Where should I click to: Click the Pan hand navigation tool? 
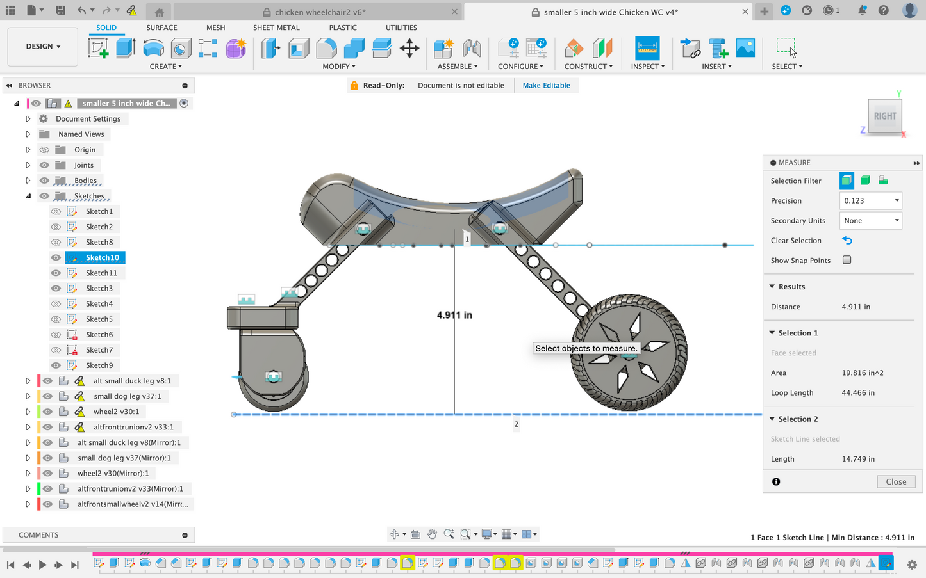[x=432, y=534]
